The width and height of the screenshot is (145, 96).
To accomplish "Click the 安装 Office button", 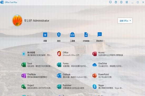I will click(x=124, y=21).
